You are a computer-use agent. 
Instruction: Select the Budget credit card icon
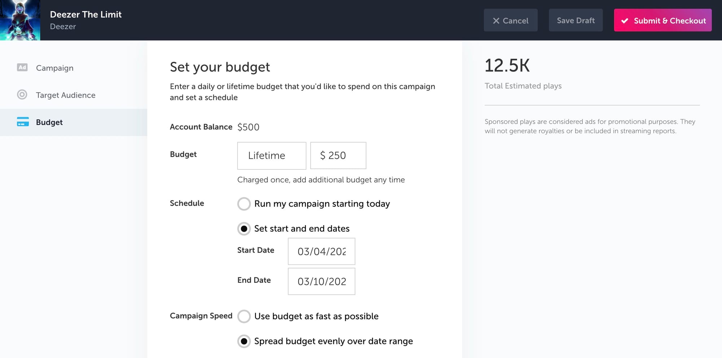[x=22, y=122]
